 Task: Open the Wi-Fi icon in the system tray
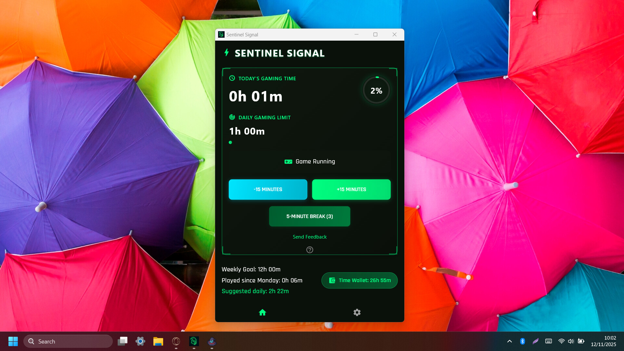click(x=561, y=341)
